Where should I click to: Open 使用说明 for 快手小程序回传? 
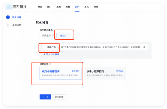pyautogui.click(x=120, y=71)
